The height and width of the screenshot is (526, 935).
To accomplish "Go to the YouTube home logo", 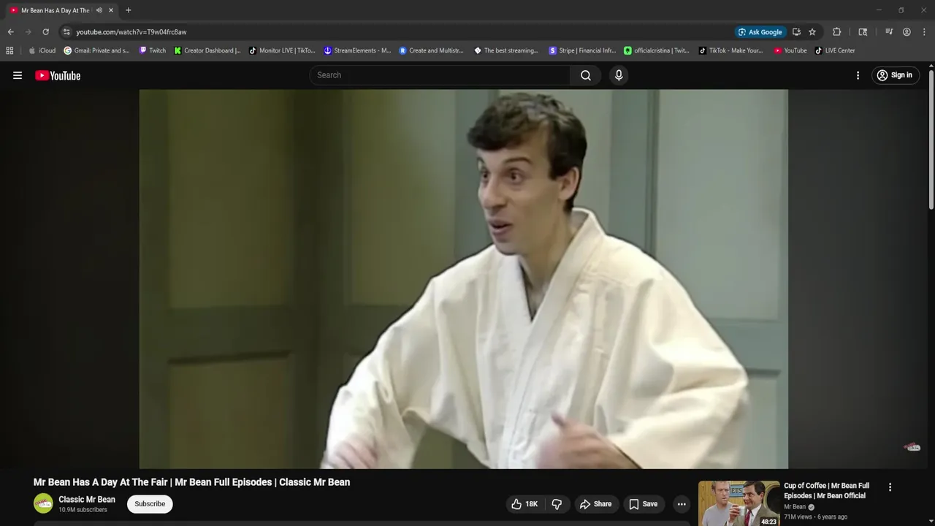I will tap(58, 75).
